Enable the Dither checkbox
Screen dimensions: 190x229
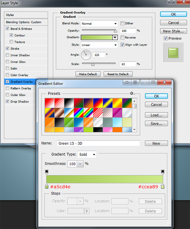coord(122,23)
